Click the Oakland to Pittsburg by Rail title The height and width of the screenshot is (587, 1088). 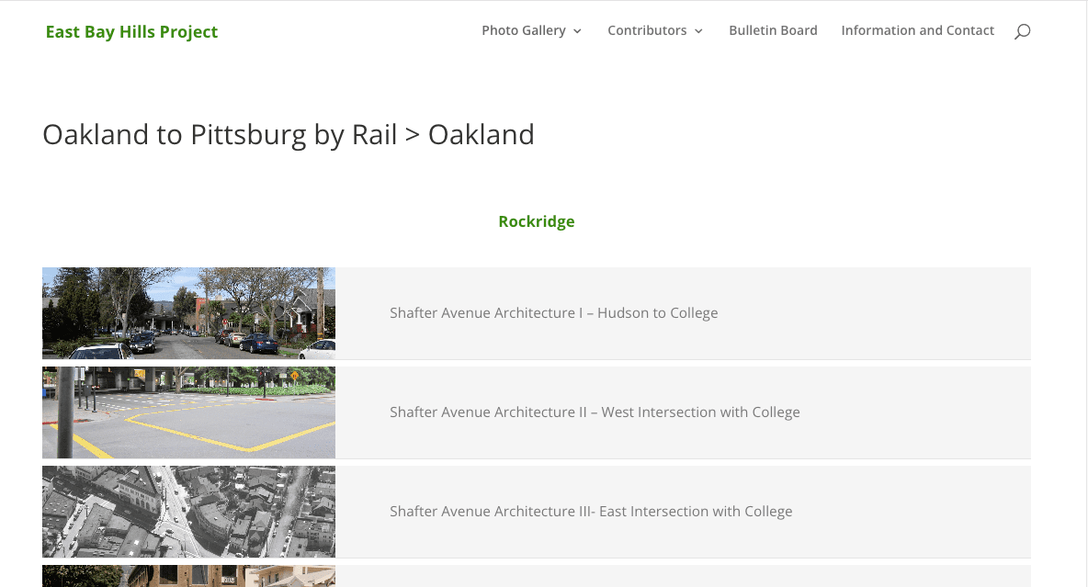[x=288, y=134]
